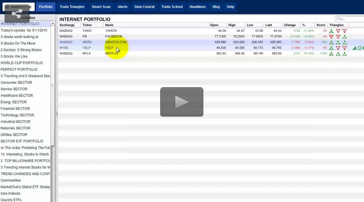Open the Portfolio tab
Image resolution: width=364 pixels, height=202 pixels.
click(46, 7)
